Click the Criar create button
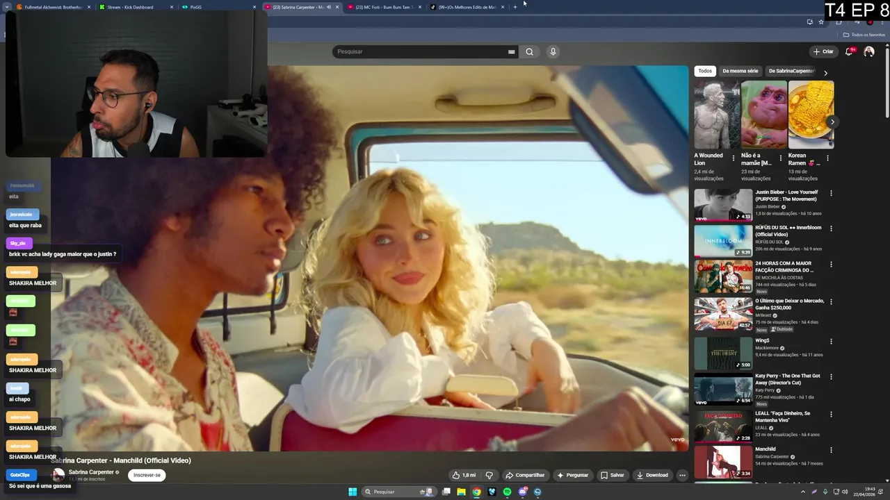Viewport: 890px width, 500px height. [823, 51]
